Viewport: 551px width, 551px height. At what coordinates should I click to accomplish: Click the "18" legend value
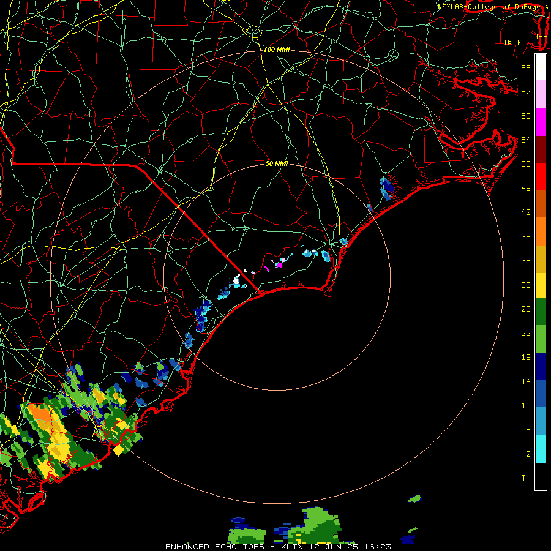coord(526,358)
